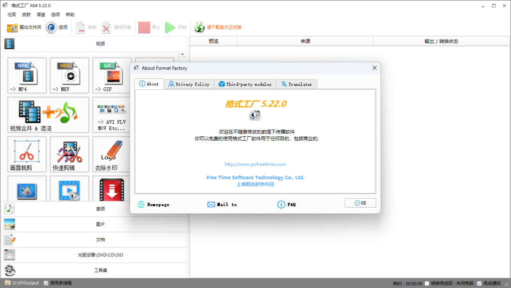Expand the DVD\CD\ISO category bar
Image resolution: width=511 pixels, height=288 pixels.
click(x=94, y=255)
